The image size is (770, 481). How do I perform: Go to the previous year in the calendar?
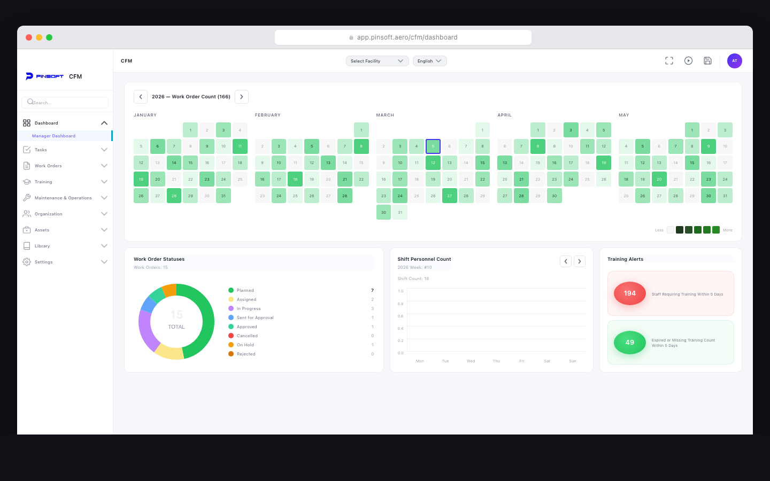point(141,97)
